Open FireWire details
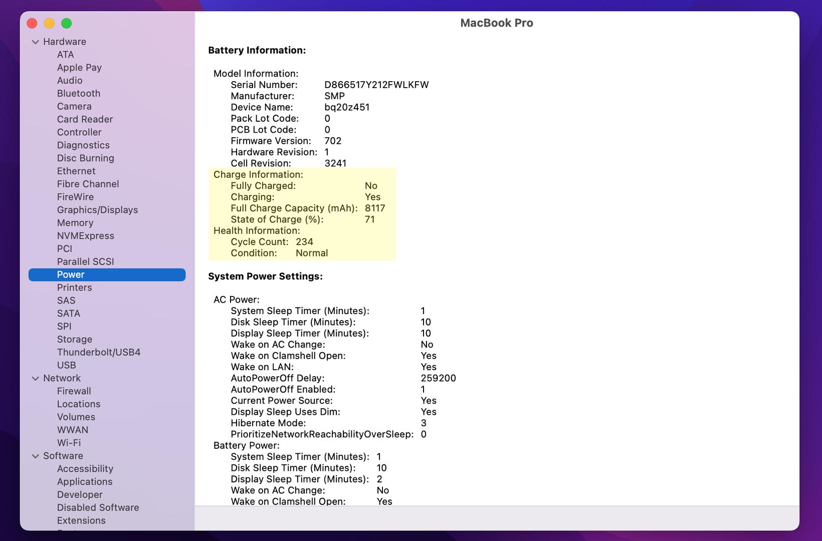This screenshot has height=541, width=822. coord(75,197)
